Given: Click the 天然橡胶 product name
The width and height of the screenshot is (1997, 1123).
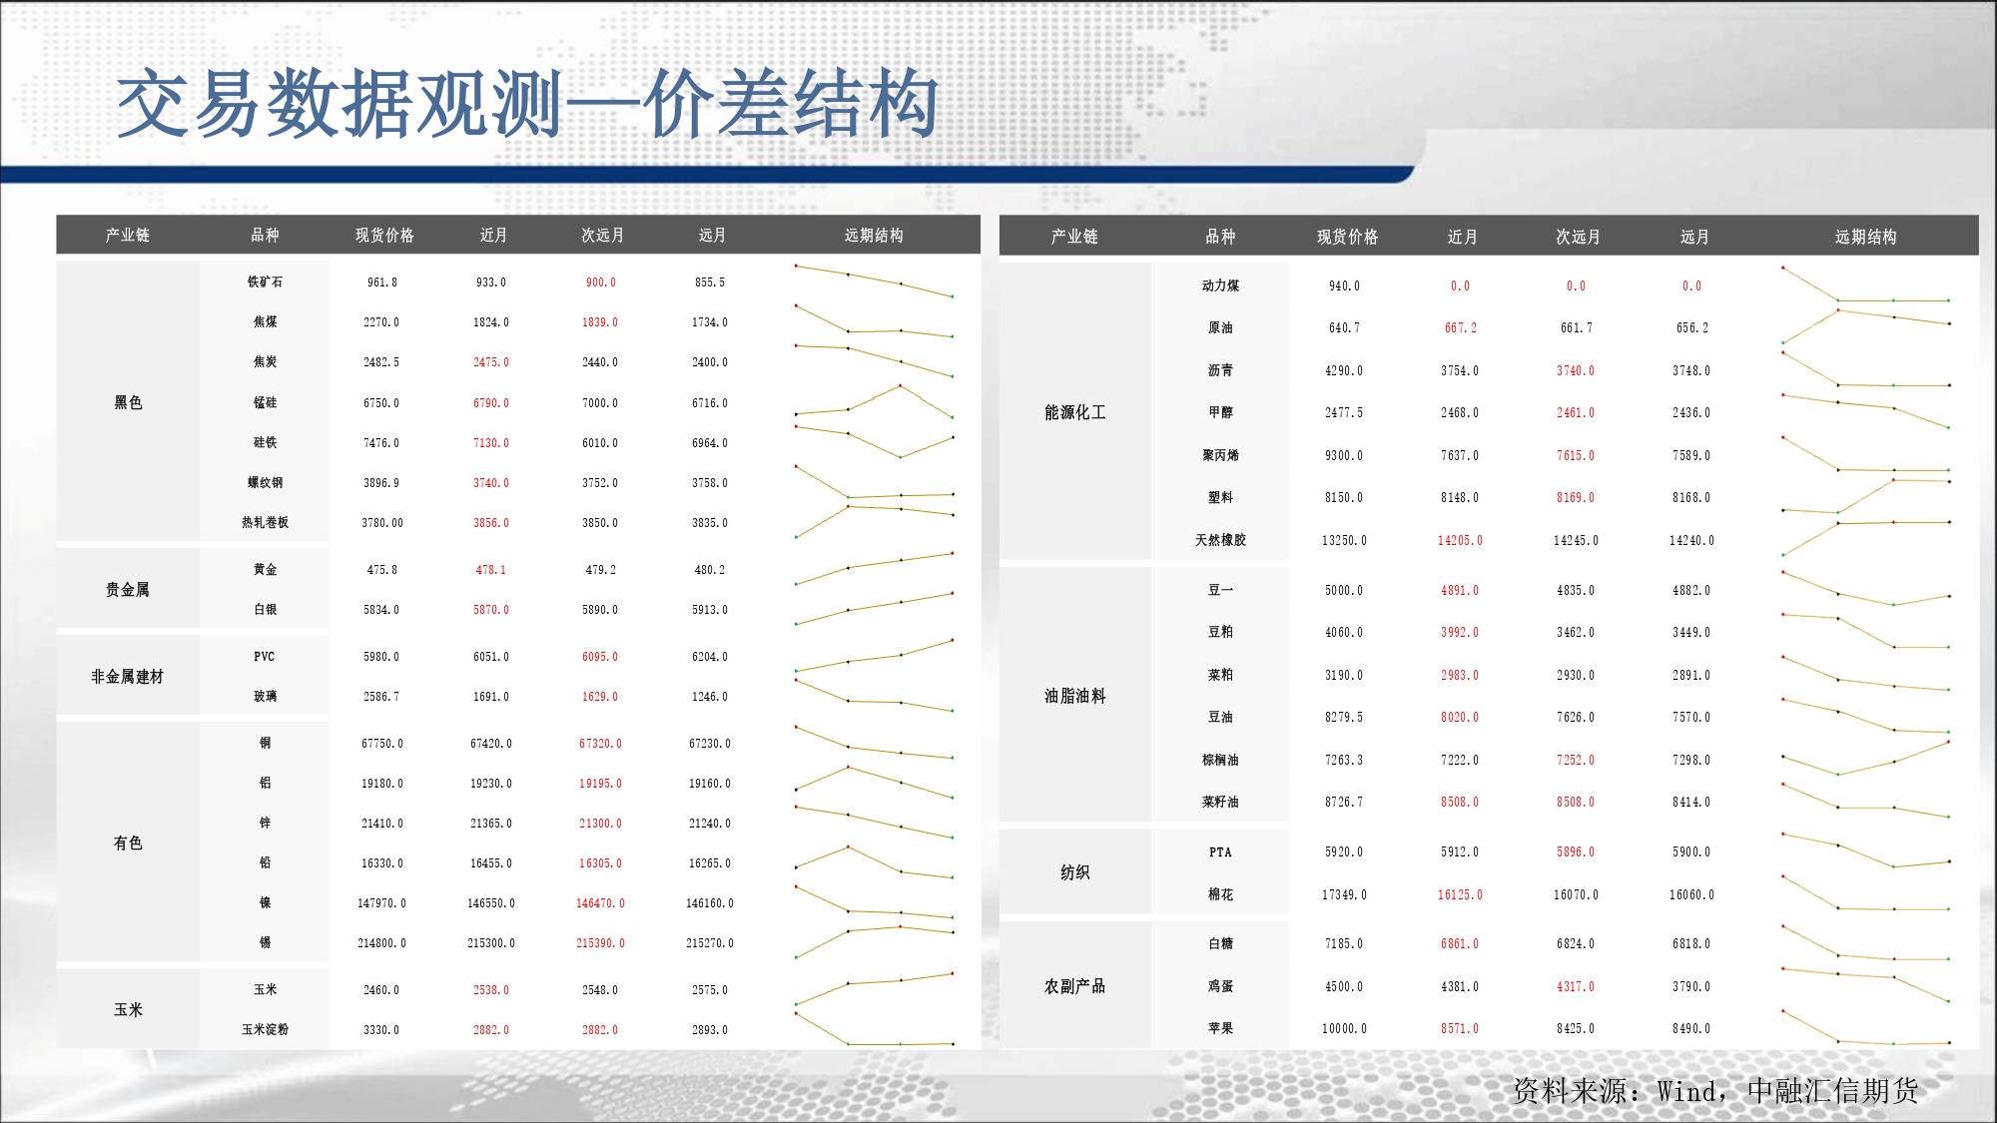Looking at the screenshot, I should click(x=1220, y=540).
